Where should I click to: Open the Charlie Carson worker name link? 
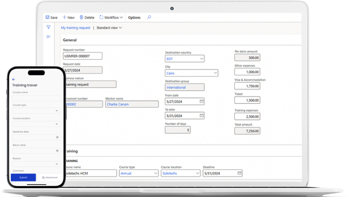pyautogui.click(x=118, y=104)
